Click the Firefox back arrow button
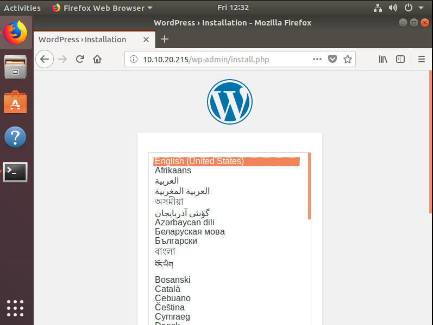The image size is (433, 325). [45, 59]
